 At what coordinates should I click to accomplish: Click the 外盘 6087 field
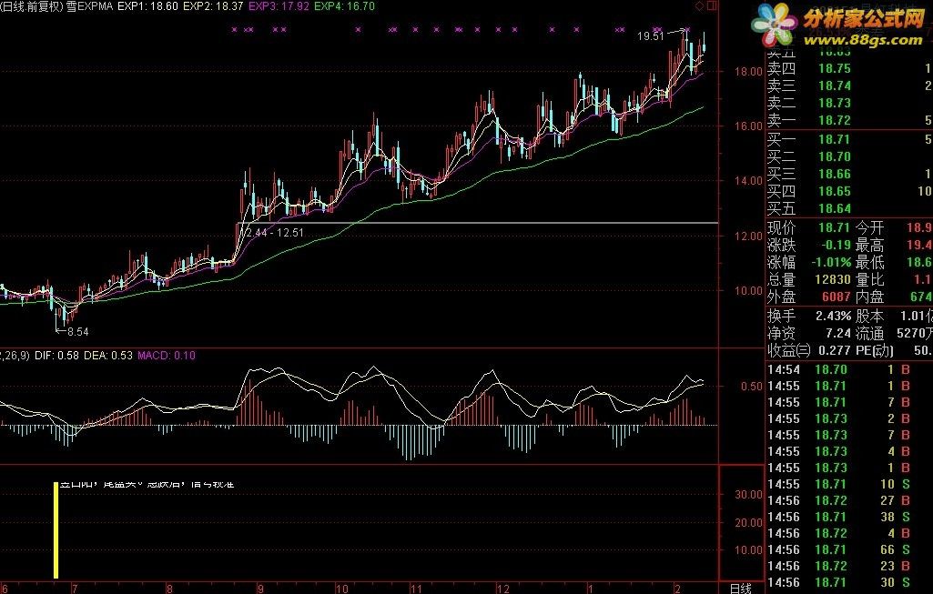coord(809,297)
